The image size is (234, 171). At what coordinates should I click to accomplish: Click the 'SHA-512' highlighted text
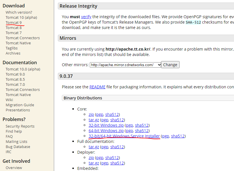(193, 22)
